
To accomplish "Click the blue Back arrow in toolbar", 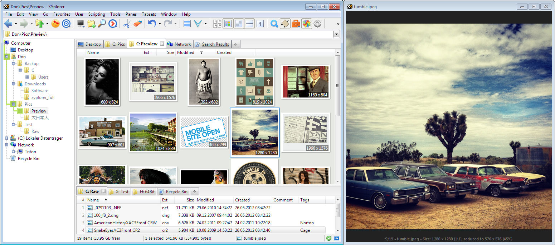I will pyautogui.click(x=8, y=24).
